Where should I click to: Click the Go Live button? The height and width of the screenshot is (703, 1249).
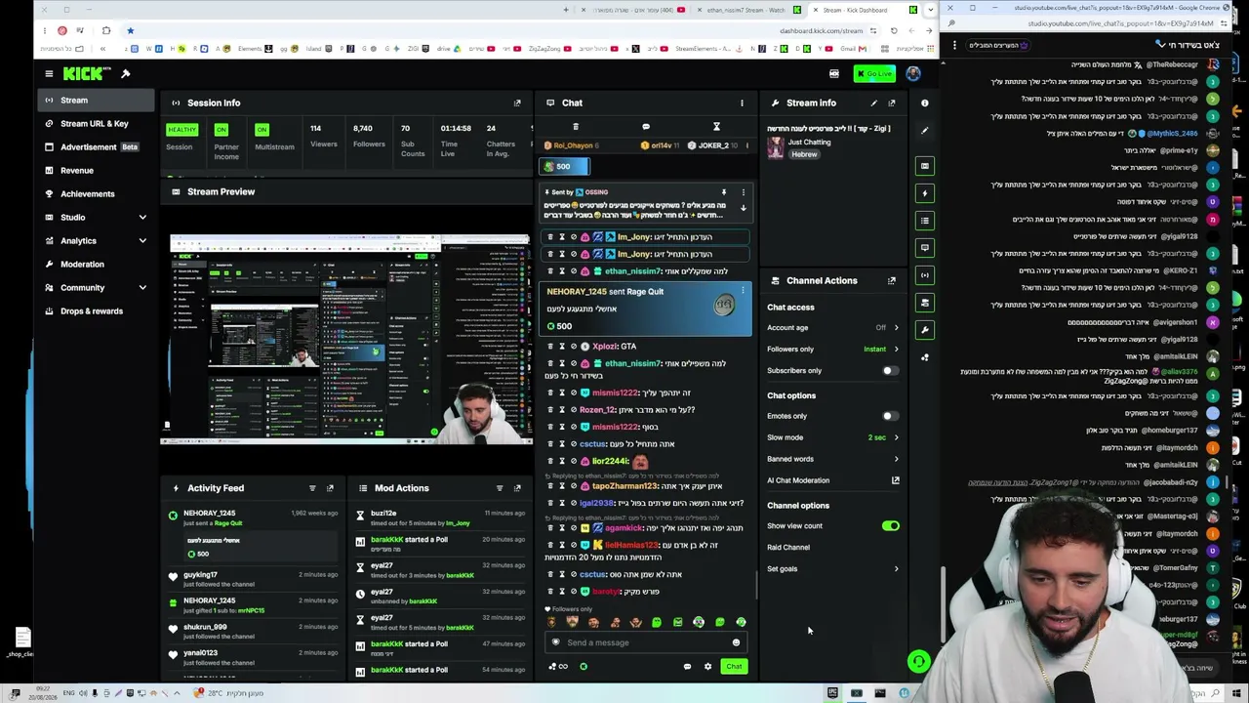tap(875, 73)
